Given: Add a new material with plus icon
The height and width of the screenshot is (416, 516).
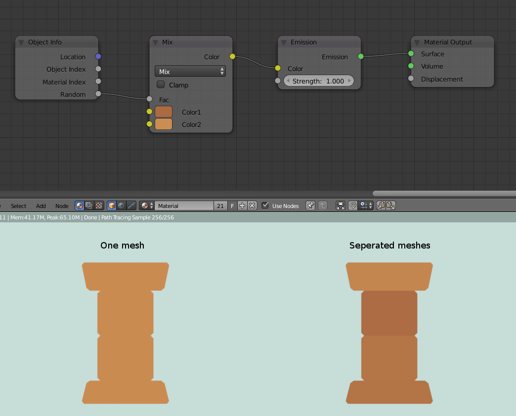Looking at the screenshot, I should point(242,206).
